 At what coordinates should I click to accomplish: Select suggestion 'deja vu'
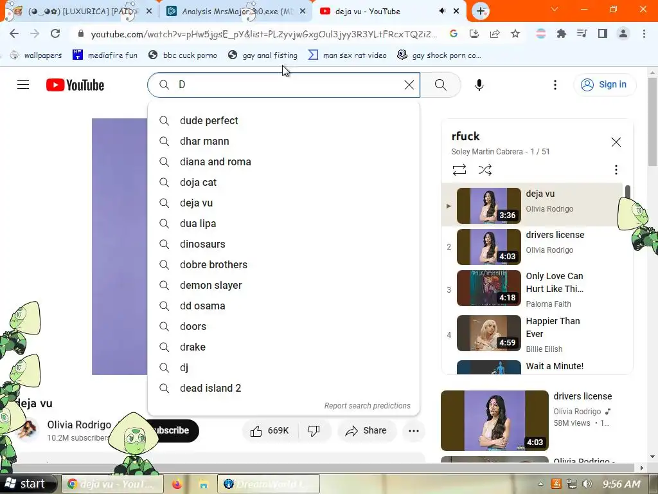(283, 203)
